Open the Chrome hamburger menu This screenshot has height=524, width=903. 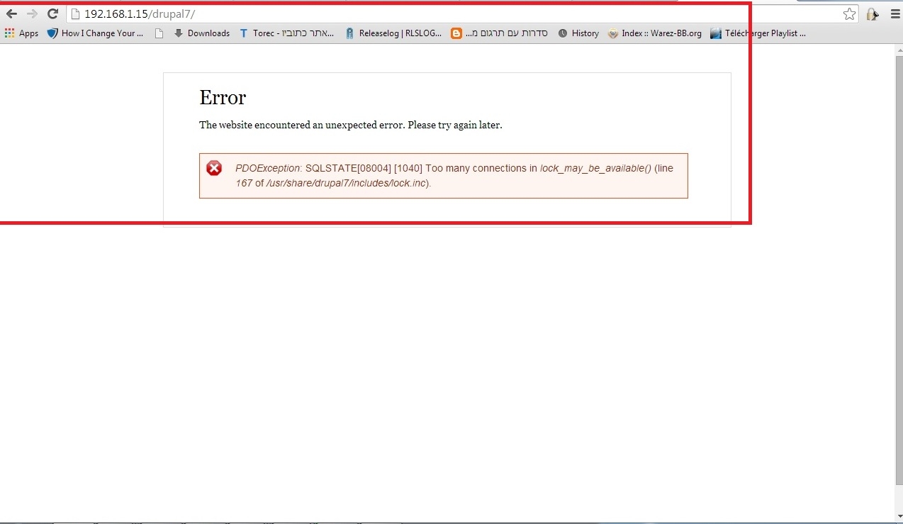(895, 14)
